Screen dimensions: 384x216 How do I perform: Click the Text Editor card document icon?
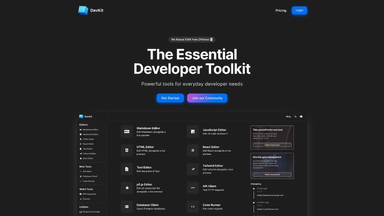(x=127, y=169)
